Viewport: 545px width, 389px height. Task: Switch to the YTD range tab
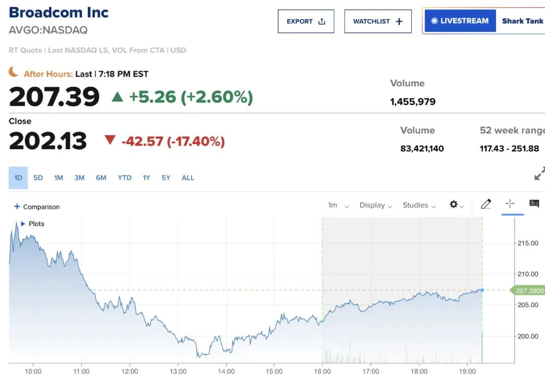click(125, 178)
